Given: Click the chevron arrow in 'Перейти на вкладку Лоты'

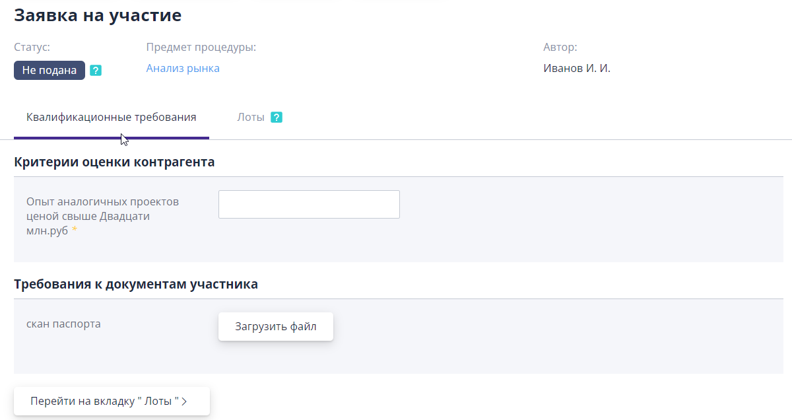Looking at the screenshot, I should pyautogui.click(x=184, y=402).
